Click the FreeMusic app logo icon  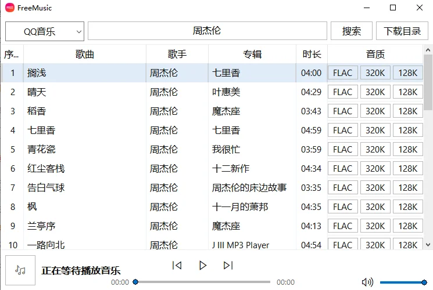click(10, 8)
